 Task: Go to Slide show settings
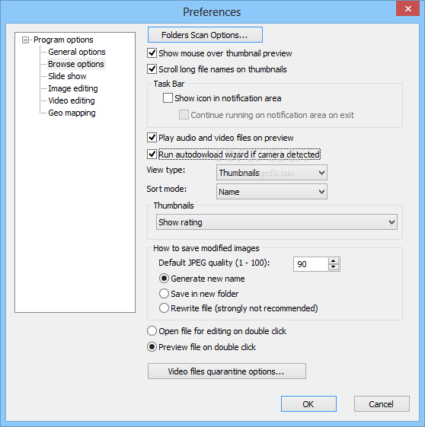pos(67,76)
